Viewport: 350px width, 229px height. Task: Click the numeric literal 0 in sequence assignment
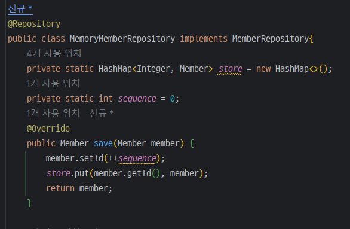click(x=173, y=99)
